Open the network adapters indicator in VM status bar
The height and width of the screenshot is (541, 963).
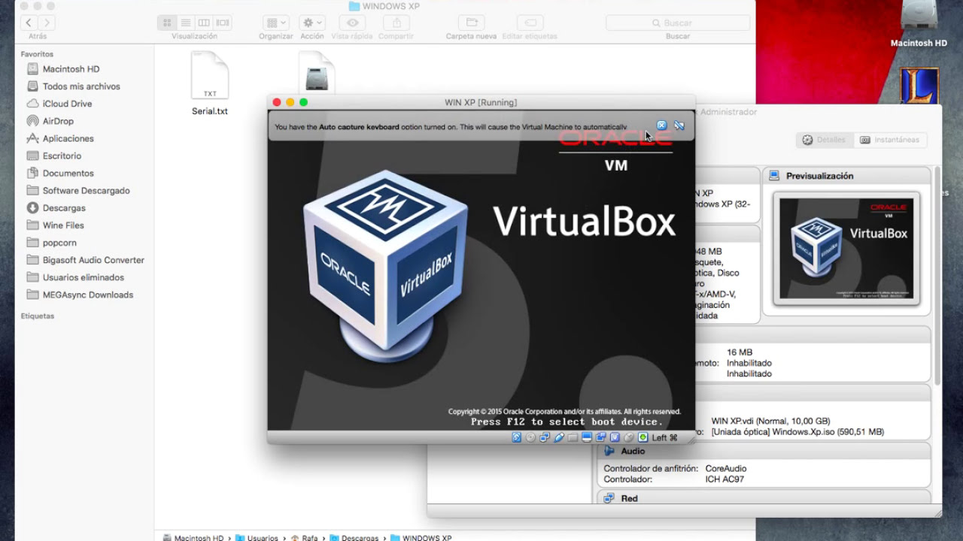(545, 437)
